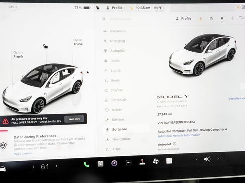Tap the 77% battery indicator
Viewport: 245px width, 183px height.
tap(82, 8)
